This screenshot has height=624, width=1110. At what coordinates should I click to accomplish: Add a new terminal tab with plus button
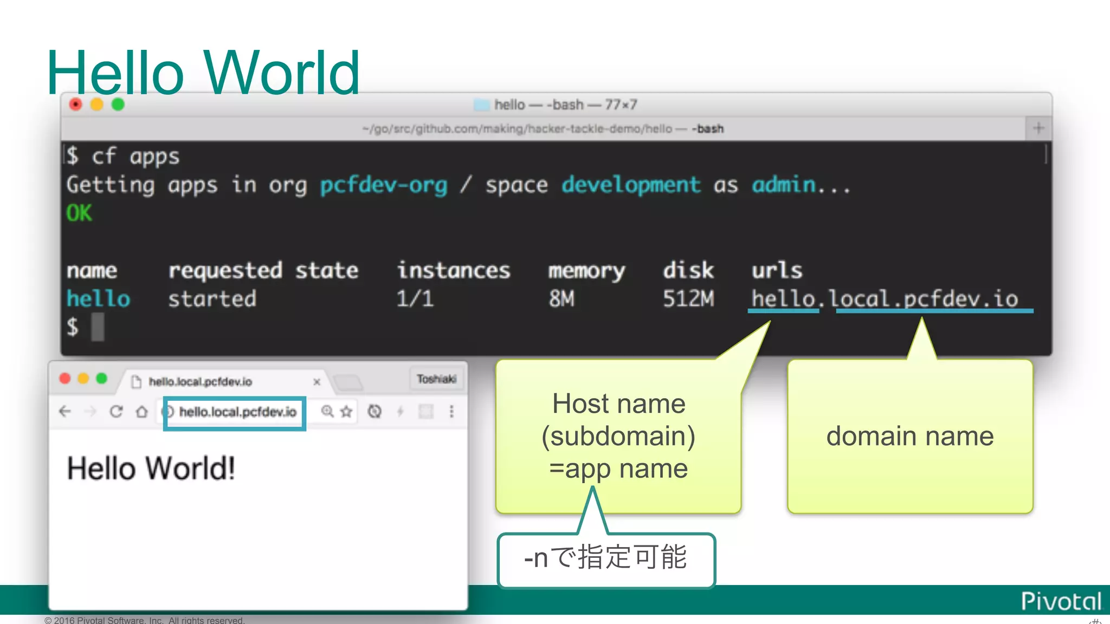(x=1038, y=128)
